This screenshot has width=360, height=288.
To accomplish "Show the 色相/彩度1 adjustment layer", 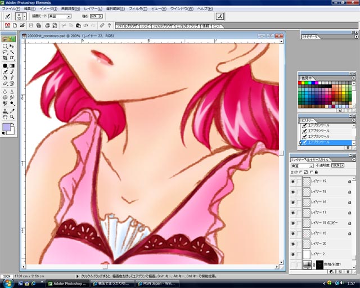I will [293, 264].
